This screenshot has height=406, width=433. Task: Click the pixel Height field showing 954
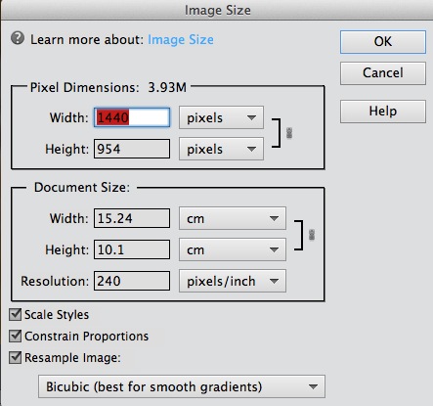[x=132, y=149]
